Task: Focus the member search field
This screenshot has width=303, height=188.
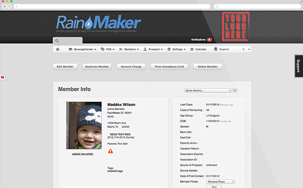Action: [68, 41]
